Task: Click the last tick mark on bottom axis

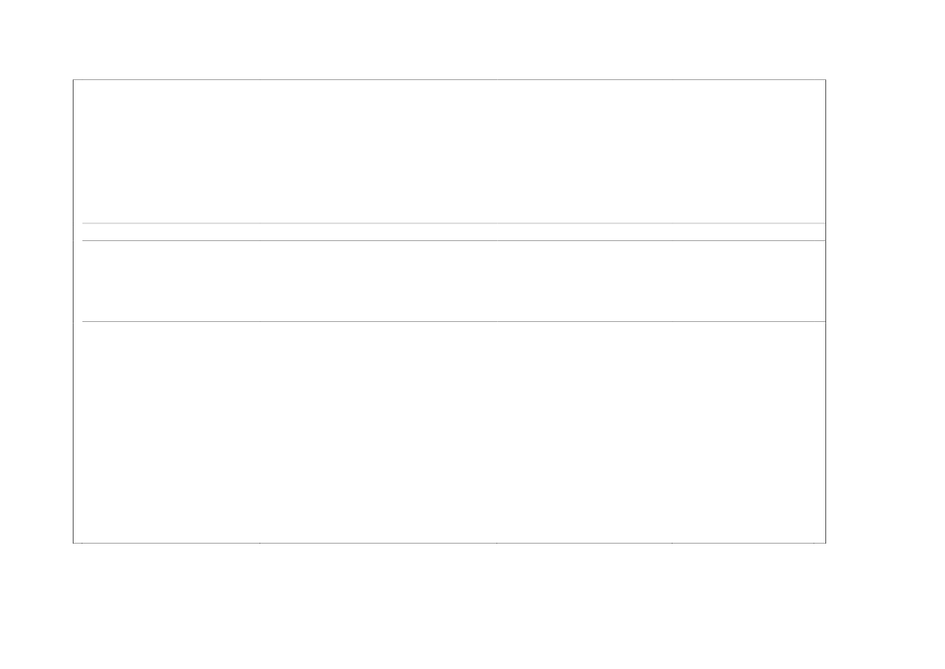Action: (x=813, y=543)
